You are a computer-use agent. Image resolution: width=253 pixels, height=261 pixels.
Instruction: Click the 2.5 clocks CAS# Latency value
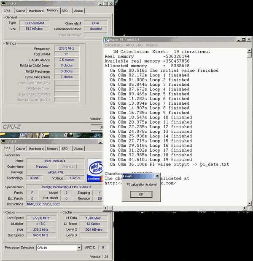click(67, 60)
